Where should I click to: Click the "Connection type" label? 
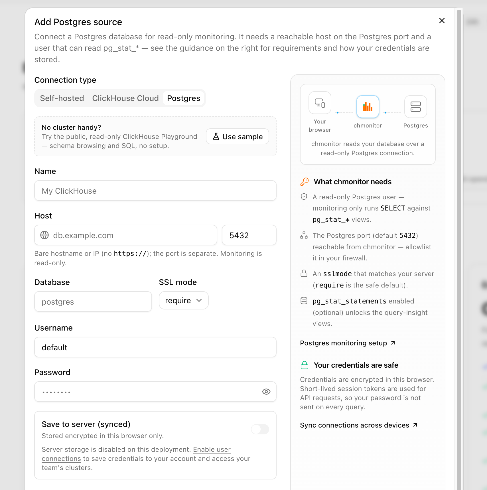[65, 80]
